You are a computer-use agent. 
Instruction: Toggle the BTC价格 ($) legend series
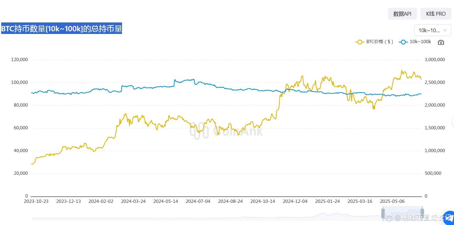point(374,42)
